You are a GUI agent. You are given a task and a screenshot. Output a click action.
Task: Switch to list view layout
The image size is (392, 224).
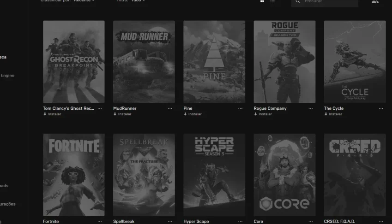272,1
